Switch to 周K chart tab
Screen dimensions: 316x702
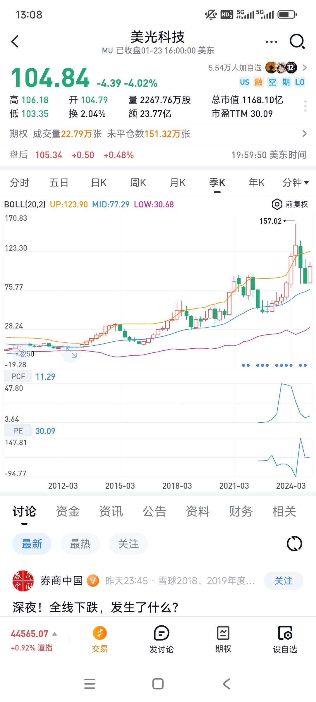(x=138, y=183)
